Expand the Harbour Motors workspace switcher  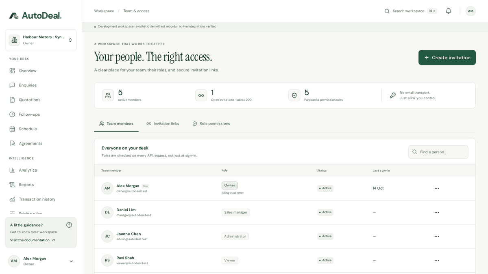tap(41, 40)
